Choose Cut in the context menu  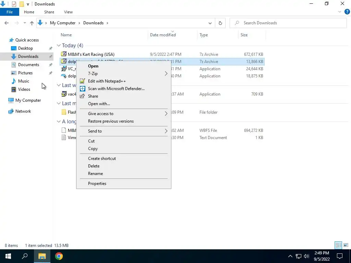tap(123, 141)
